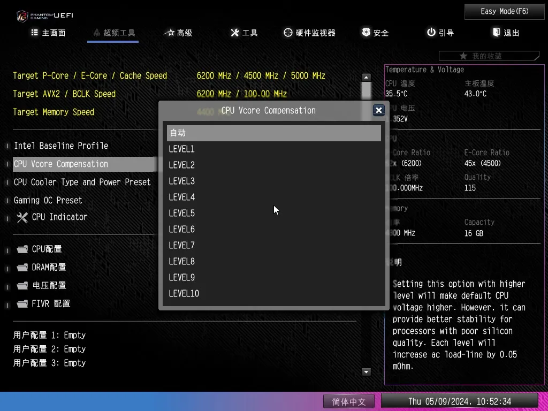Set compensation to LEVEL8
548x411 pixels.
[x=273, y=262]
